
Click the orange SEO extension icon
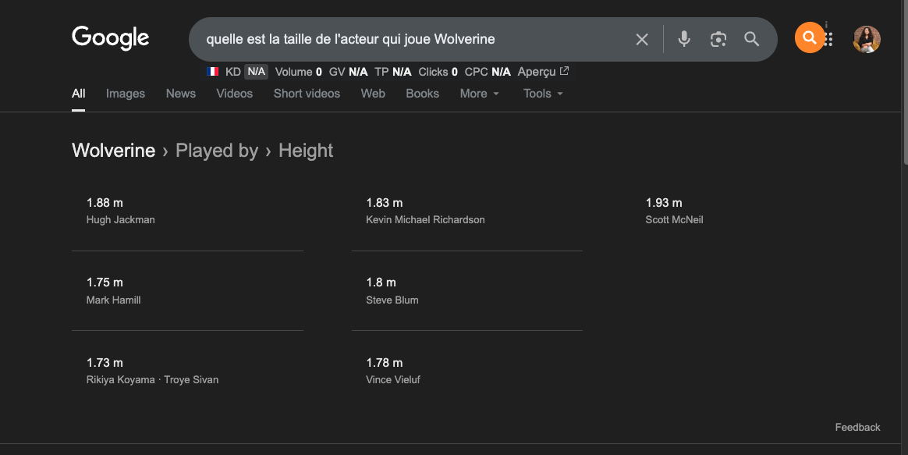[x=808, y=37]
